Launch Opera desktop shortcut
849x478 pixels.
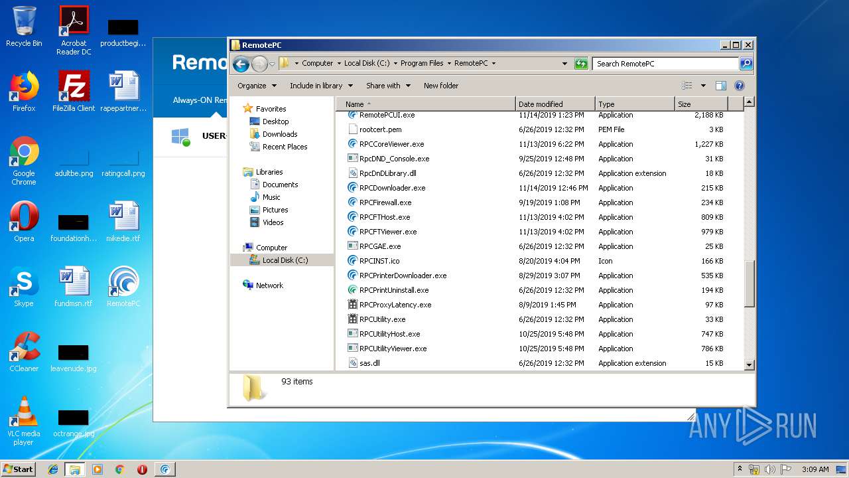24,222
